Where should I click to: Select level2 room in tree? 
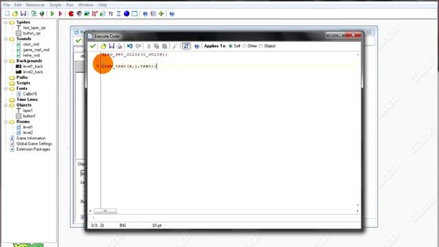27,132
